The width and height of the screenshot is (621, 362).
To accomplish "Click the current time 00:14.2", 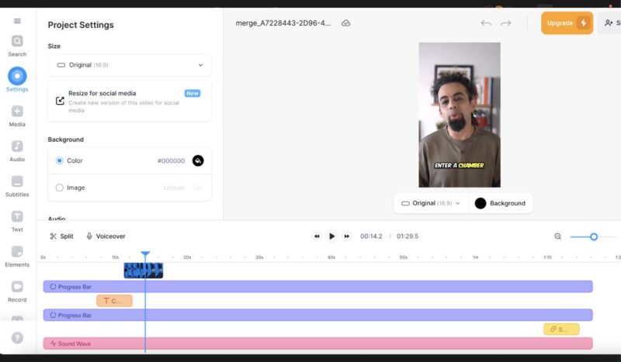I will [371, 236].
